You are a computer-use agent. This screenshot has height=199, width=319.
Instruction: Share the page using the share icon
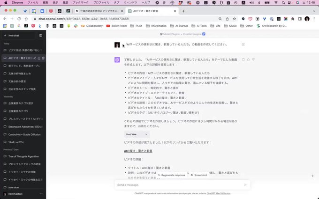[227, 19]
